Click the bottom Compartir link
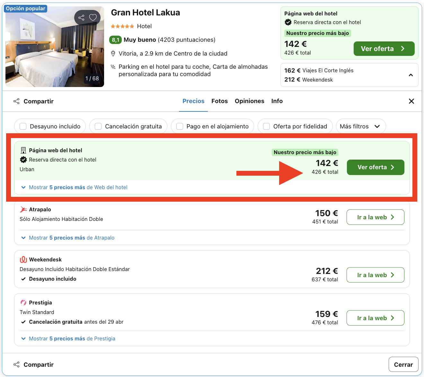This screenshot has height=377, width=424. (x=39, y=364)
